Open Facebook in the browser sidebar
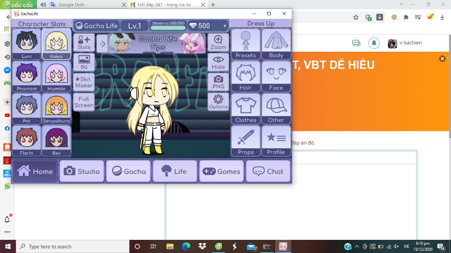 coord(7,129)
